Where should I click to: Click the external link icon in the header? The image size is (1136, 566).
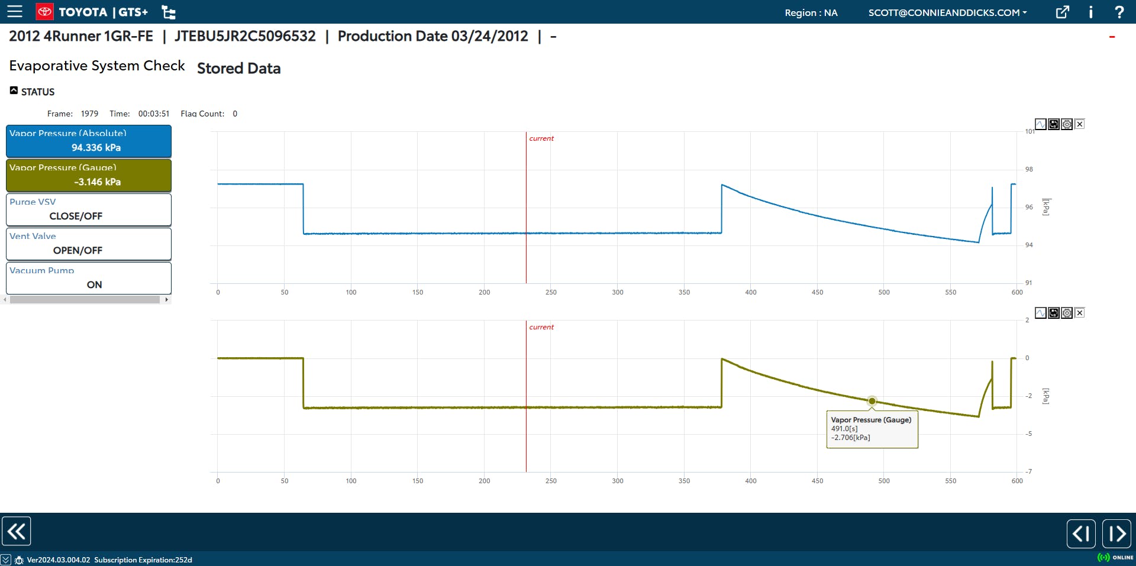[x=1062, y=12]
